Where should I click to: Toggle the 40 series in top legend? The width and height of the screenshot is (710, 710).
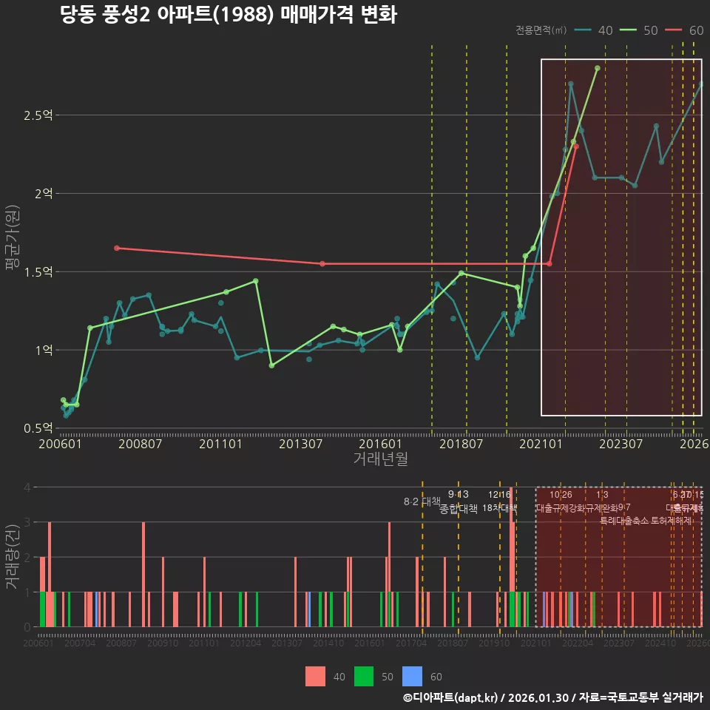[594, 30]
